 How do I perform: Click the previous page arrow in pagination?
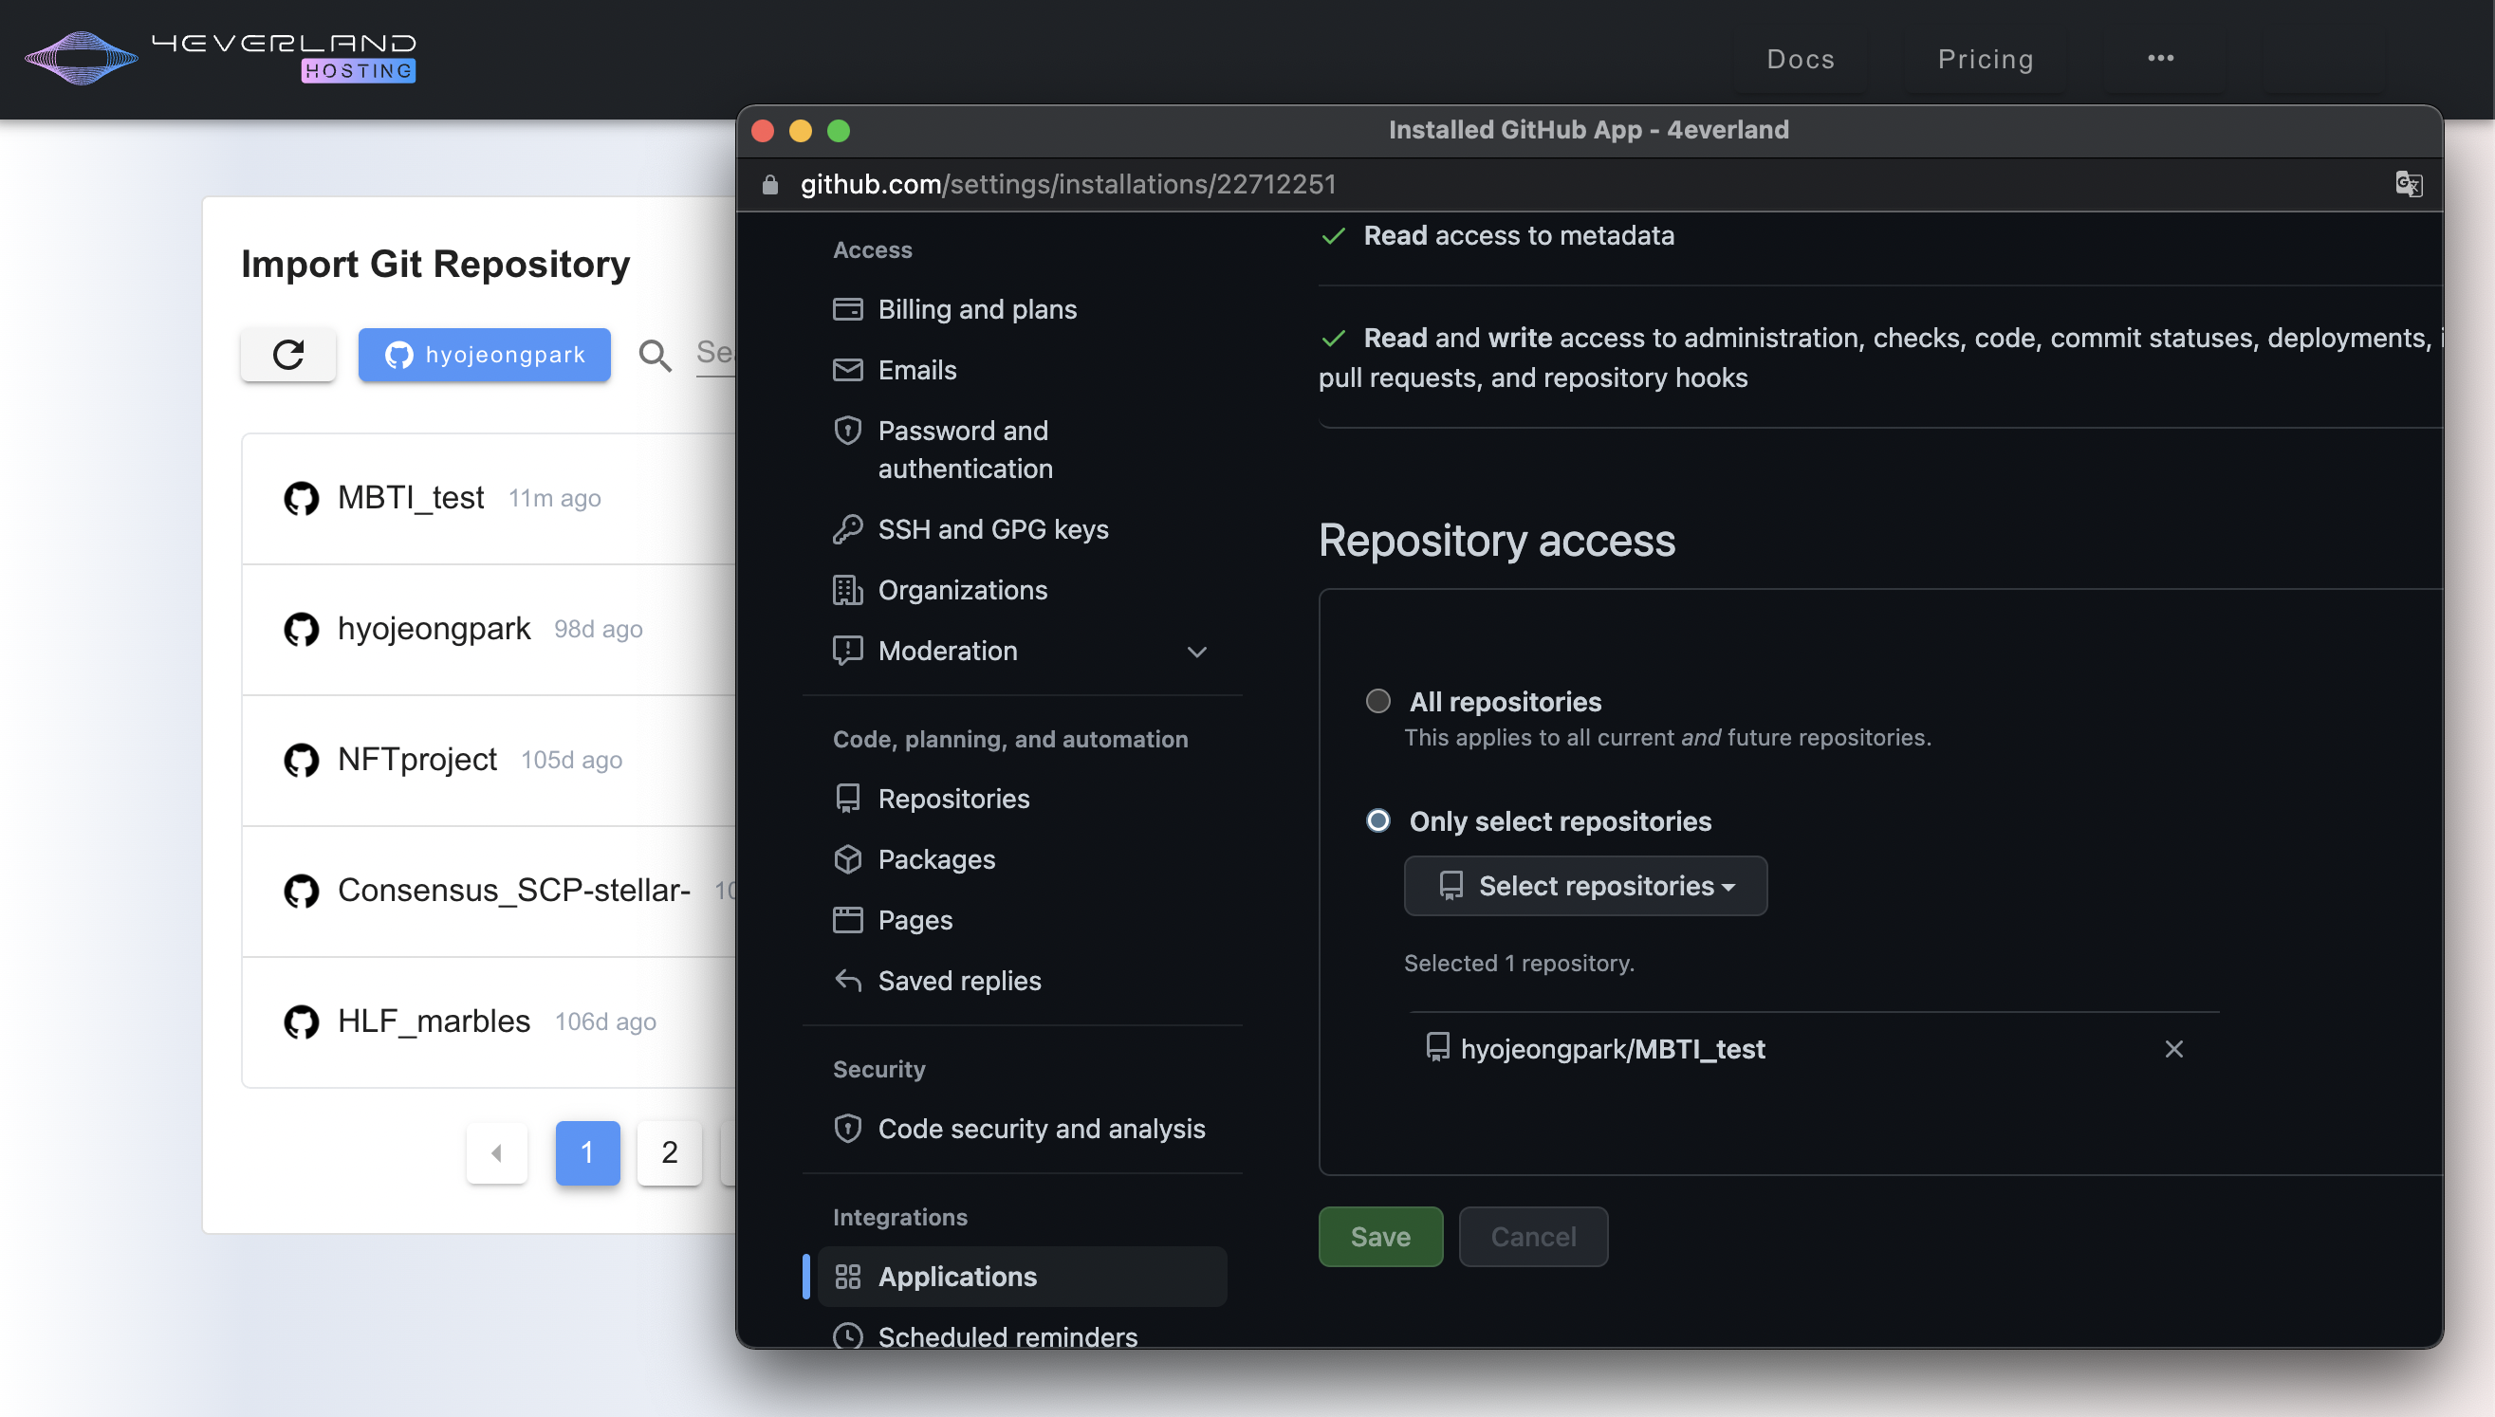pos(496,1153)
